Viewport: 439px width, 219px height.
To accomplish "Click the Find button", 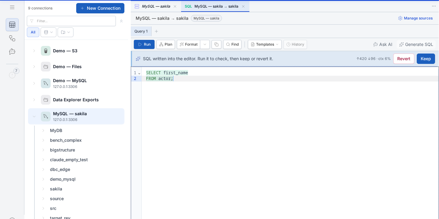I will pyautogui.click(x=232, y=44).
